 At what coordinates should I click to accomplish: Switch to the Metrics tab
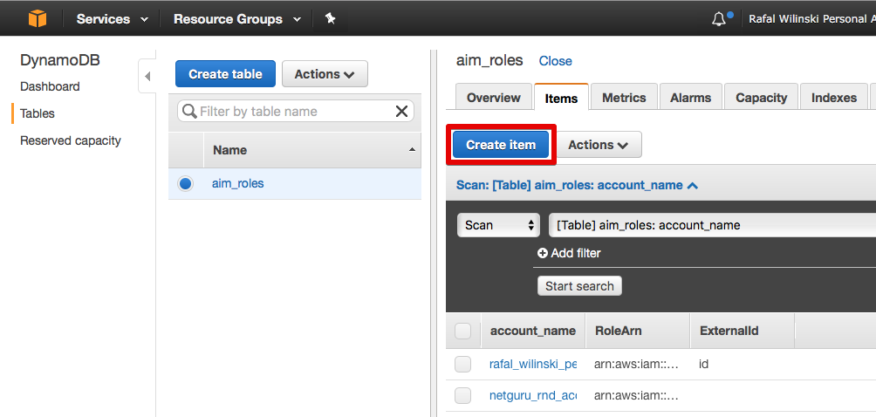tap(624, 98)
